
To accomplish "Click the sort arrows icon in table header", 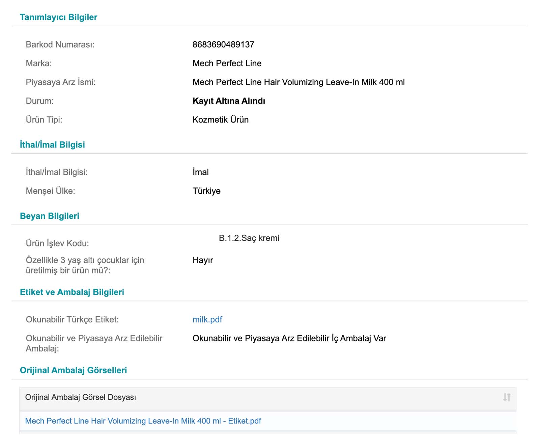I will click(507, 397).
